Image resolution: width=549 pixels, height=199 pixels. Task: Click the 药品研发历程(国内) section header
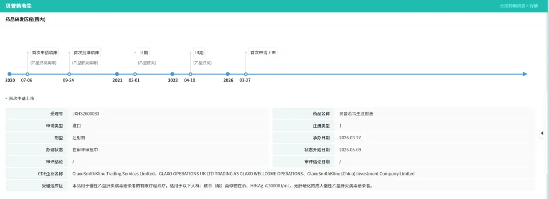click(x=25, y=20)
